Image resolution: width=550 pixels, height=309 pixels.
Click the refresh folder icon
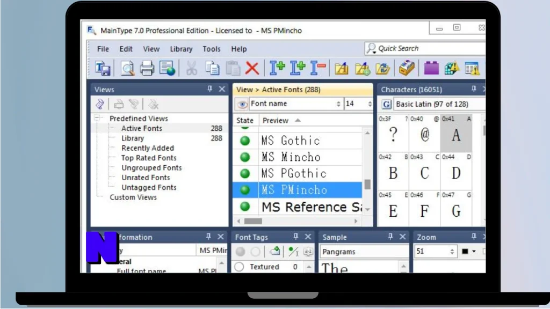[382, 68]
